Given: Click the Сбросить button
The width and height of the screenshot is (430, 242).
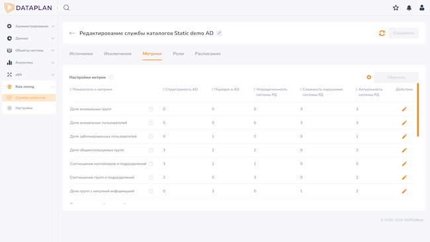Looking at the screenshot, I should [x=396, y=77].
